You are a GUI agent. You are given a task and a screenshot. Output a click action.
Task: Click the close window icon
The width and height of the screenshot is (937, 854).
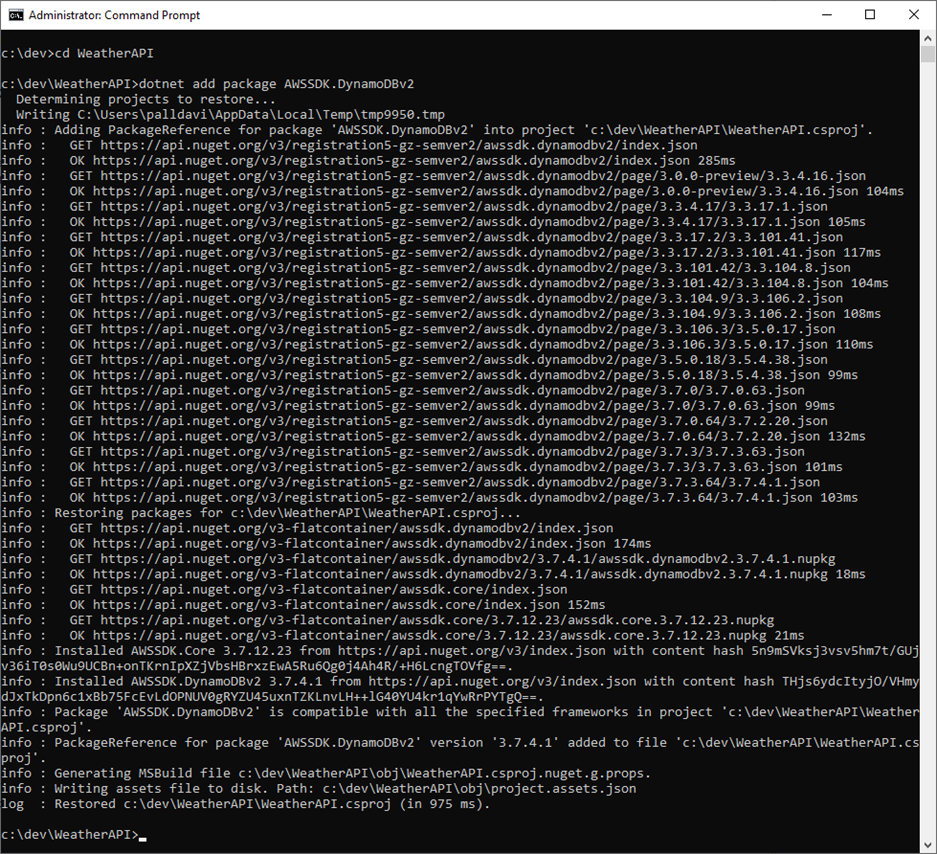click(x=916, y=15)
